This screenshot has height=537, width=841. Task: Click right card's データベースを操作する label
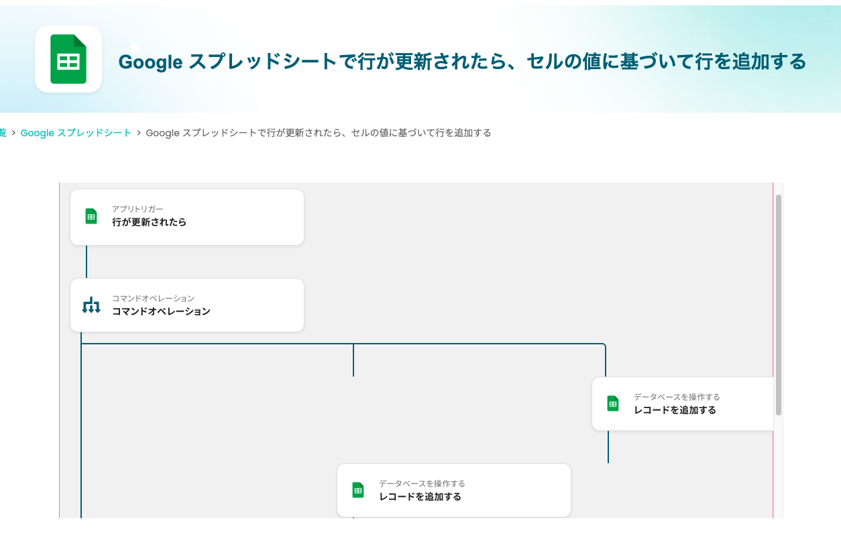click(x=677, y=397)
